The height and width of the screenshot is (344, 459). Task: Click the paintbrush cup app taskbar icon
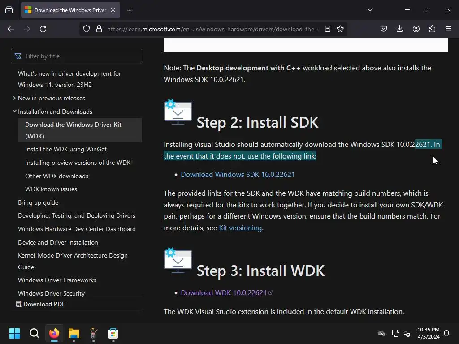(x=93, y=333)
